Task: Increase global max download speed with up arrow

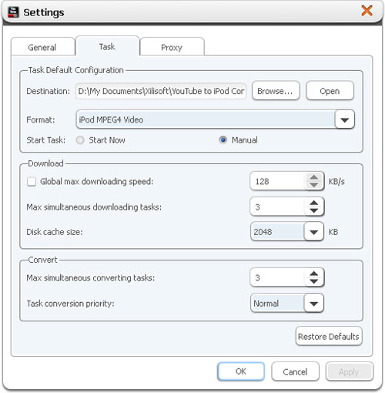Action: coord(314,177)
